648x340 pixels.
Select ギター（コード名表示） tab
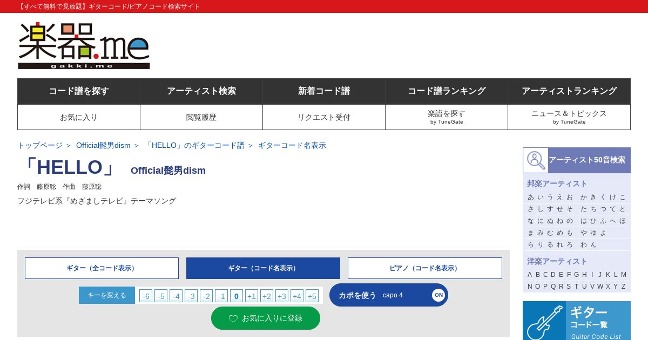tap(263, 268)
